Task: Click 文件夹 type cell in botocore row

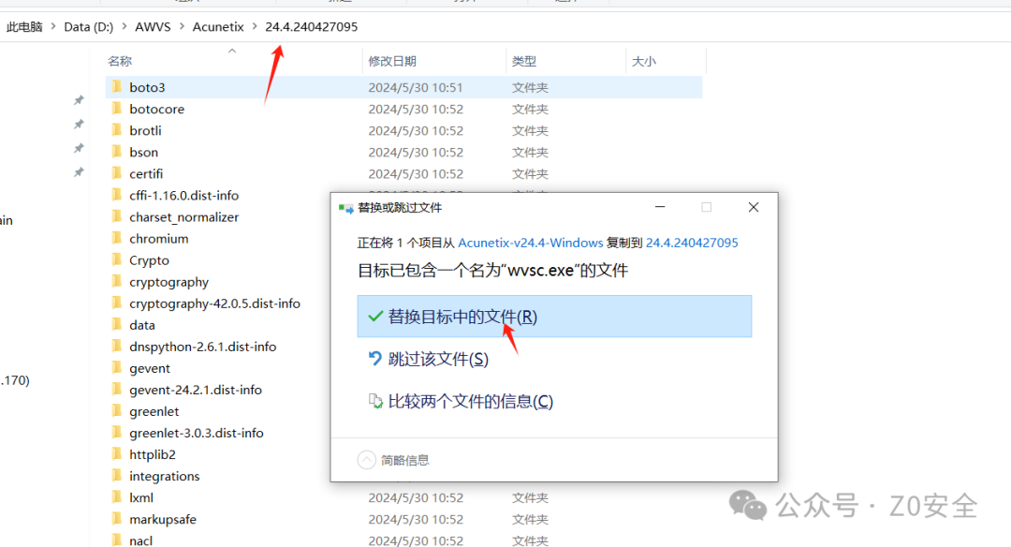Action: tap(530, 109)
